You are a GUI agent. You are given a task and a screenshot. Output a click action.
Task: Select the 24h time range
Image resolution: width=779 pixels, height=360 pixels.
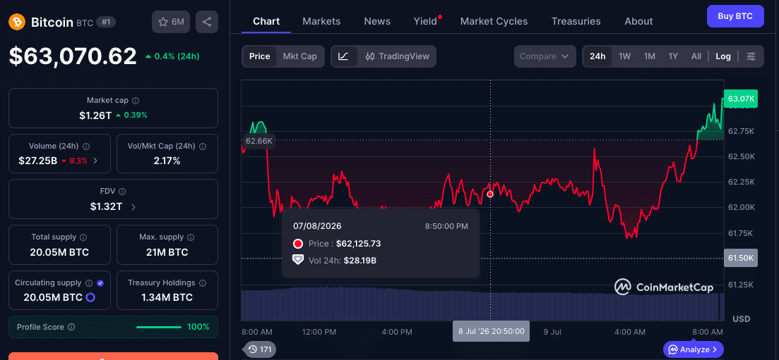pyautogui.click(x=597, y=56)
